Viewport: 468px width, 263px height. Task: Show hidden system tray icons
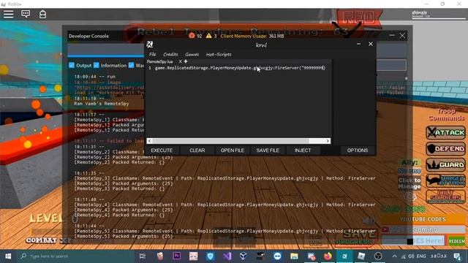[395, 256]
